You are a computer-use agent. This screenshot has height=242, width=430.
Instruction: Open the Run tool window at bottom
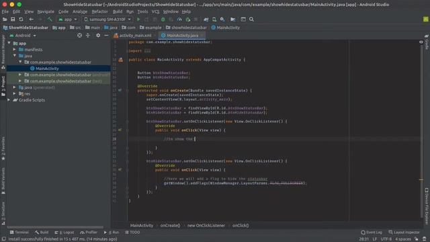[x=112, y=232]
